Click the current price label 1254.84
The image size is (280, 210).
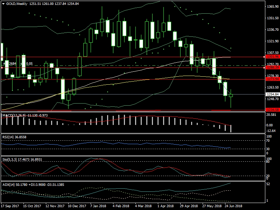[x=272, y=94]
